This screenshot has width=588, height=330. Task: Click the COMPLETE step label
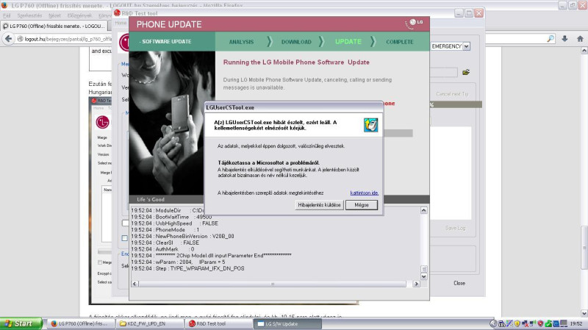tap(400, 42)
